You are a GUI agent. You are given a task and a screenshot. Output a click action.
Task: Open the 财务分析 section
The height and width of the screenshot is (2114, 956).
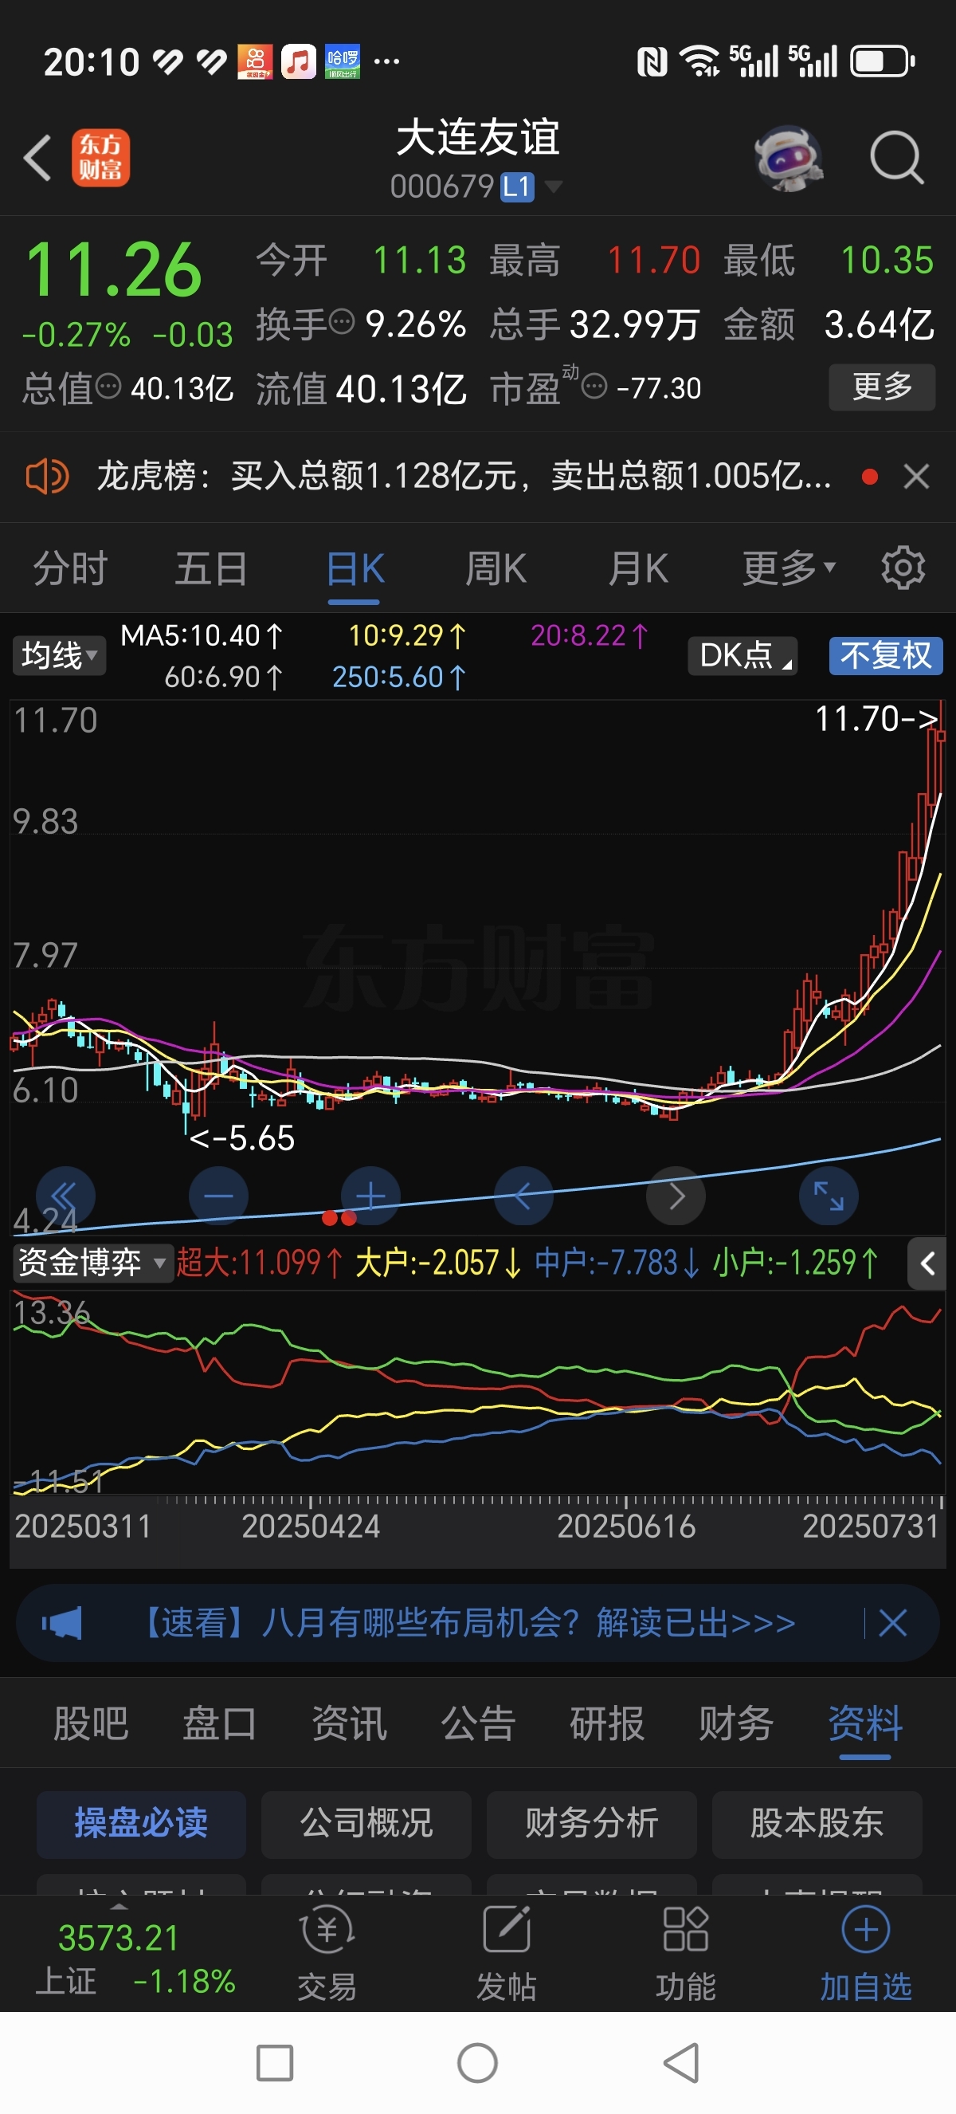(592, 1824)
